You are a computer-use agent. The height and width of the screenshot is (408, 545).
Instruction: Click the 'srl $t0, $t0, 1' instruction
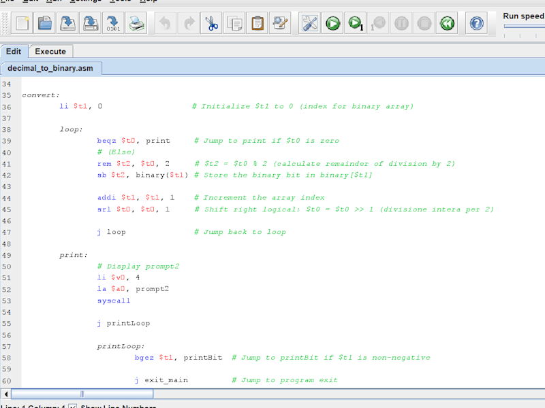(x=133, y=209)
